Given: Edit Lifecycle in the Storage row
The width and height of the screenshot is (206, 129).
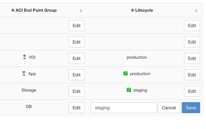Looking at the screenshot, I should coord(192,91).
